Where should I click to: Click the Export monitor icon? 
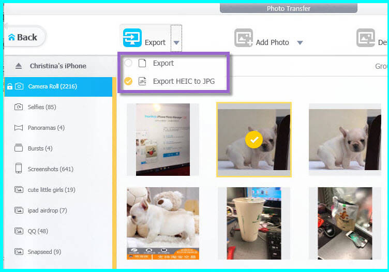(x=132, y=38)
